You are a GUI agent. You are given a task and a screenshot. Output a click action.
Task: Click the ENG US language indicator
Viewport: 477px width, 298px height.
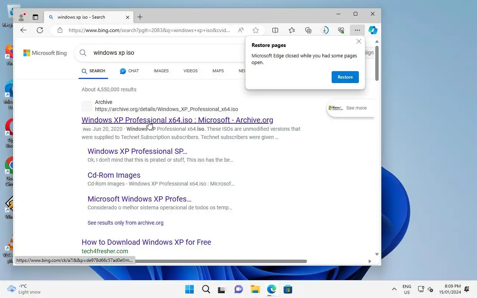pyautogui.click(x=407, y=289)
